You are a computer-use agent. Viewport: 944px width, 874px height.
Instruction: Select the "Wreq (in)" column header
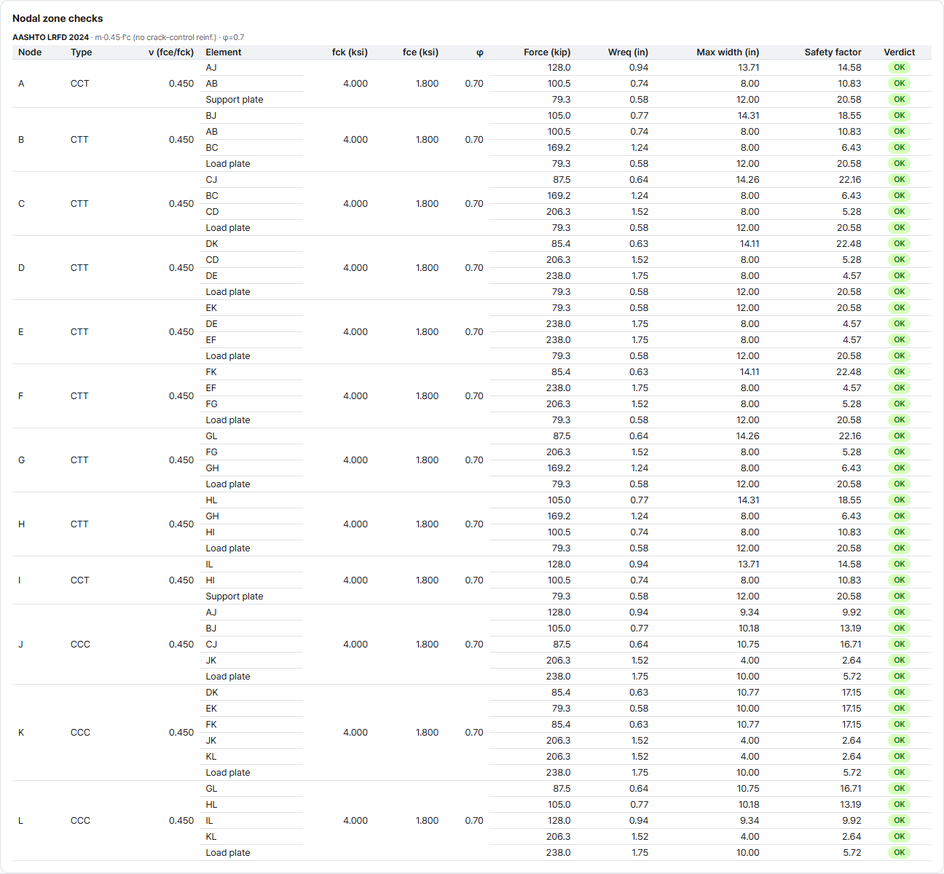pos(628,52)
